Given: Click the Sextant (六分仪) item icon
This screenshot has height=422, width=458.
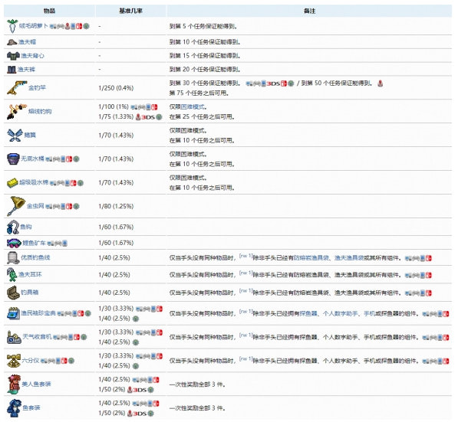Looking at the screenshot, I should coord(14,361).
